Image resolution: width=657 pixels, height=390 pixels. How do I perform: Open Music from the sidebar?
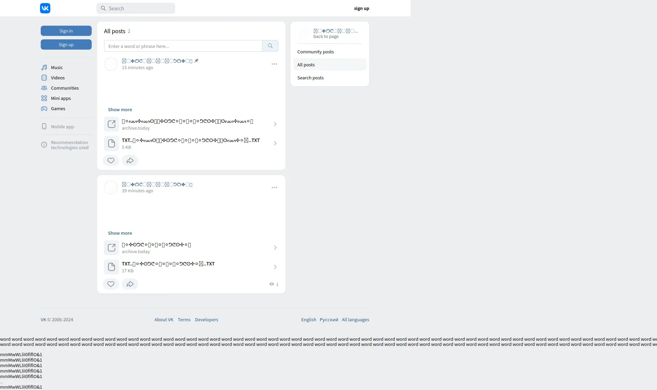pyautogui.click(x=56, y=67)
